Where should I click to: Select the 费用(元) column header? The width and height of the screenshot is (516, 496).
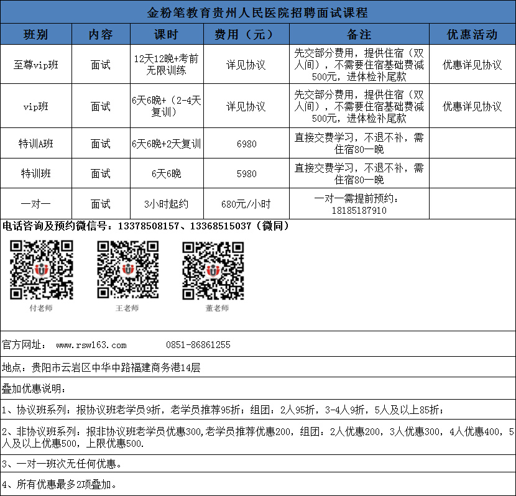tap(246, 34)
